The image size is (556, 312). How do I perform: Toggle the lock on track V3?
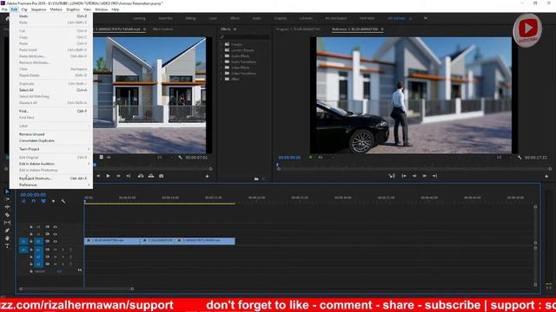point(31,227)
